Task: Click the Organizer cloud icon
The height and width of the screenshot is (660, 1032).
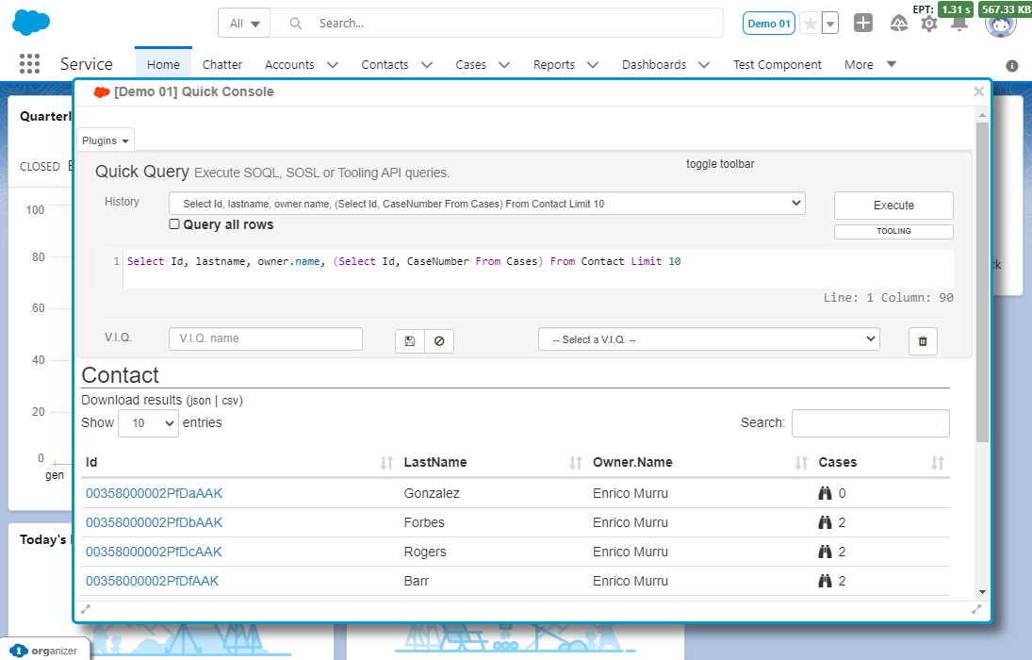Action: click(x=19, y=651)
